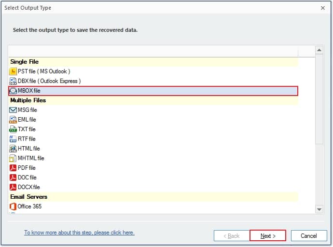
Task: Click the DOC file red icon
Action: point(13,178)
